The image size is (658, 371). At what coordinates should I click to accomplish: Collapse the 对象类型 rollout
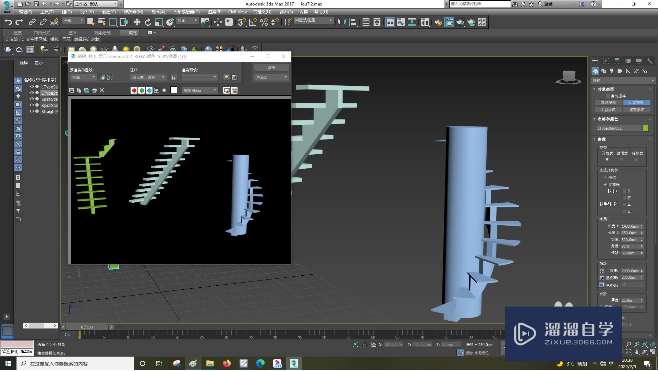coord(605,89)
